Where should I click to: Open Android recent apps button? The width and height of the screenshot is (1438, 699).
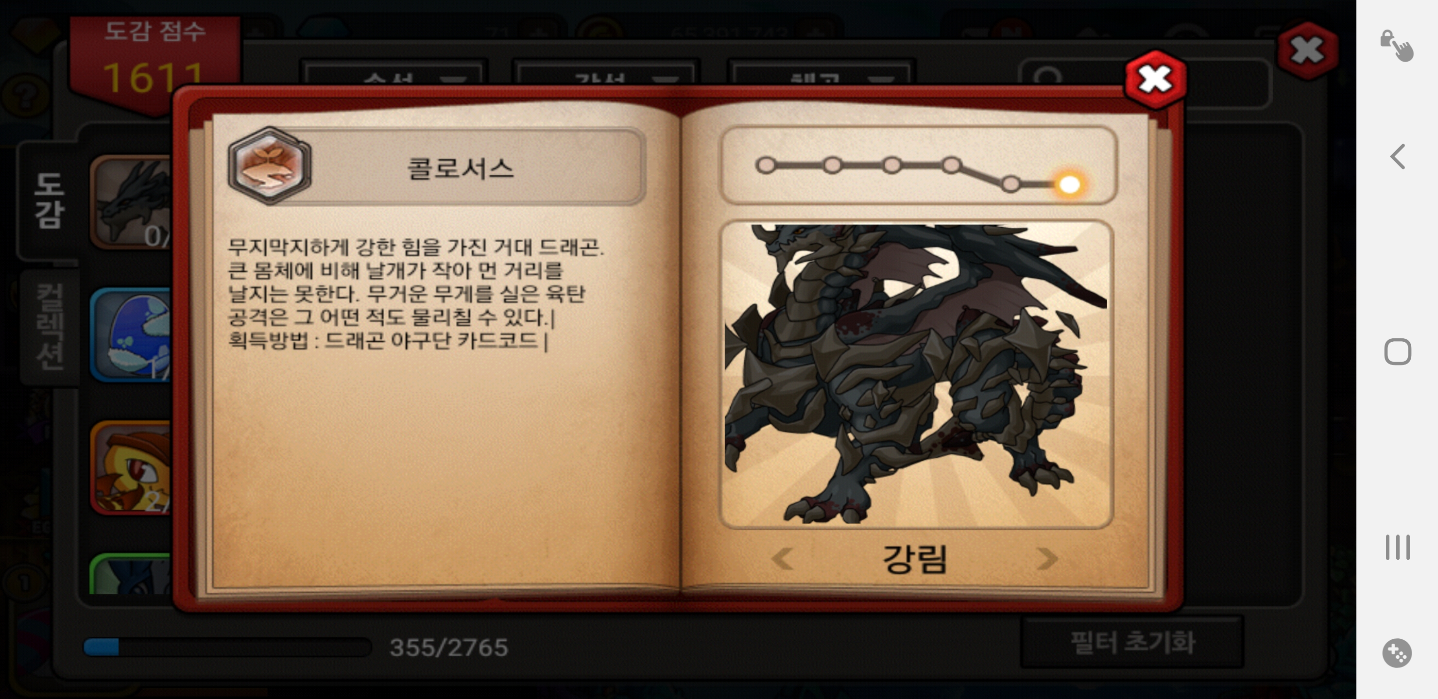(1398, 547)
